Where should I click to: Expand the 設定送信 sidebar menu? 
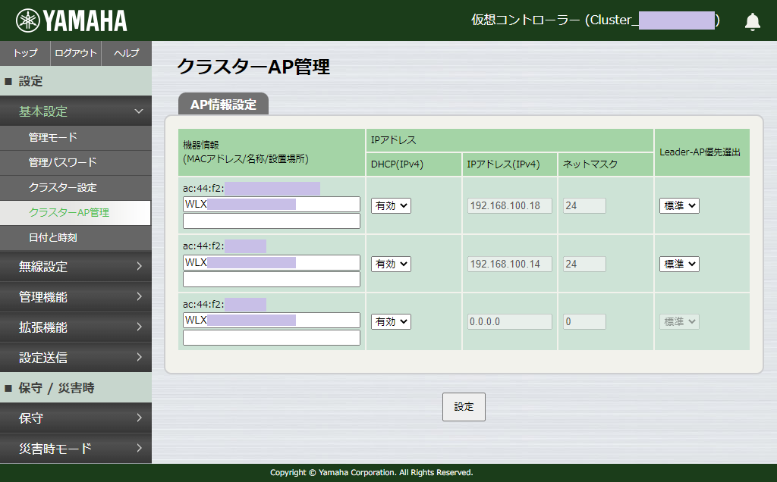point(76,357)
